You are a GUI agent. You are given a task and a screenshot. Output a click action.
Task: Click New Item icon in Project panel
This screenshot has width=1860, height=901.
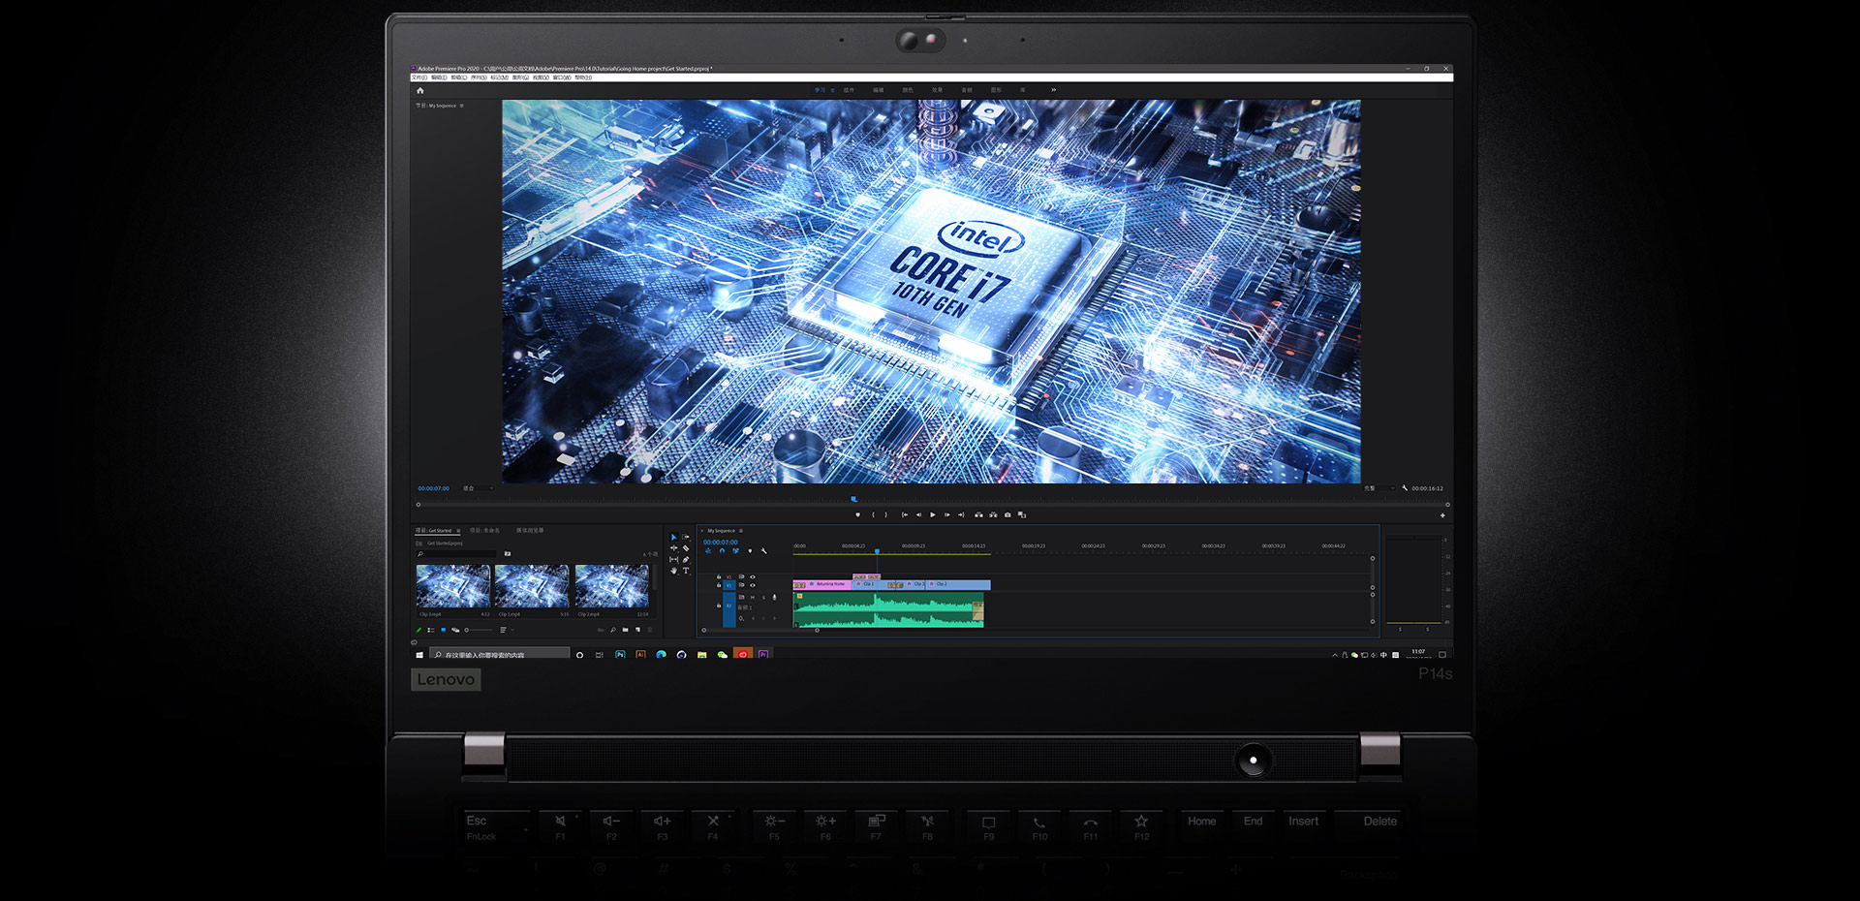(x=637, y=630)
